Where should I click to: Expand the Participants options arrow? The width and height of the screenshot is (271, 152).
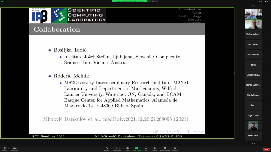[x=122, y=148]
